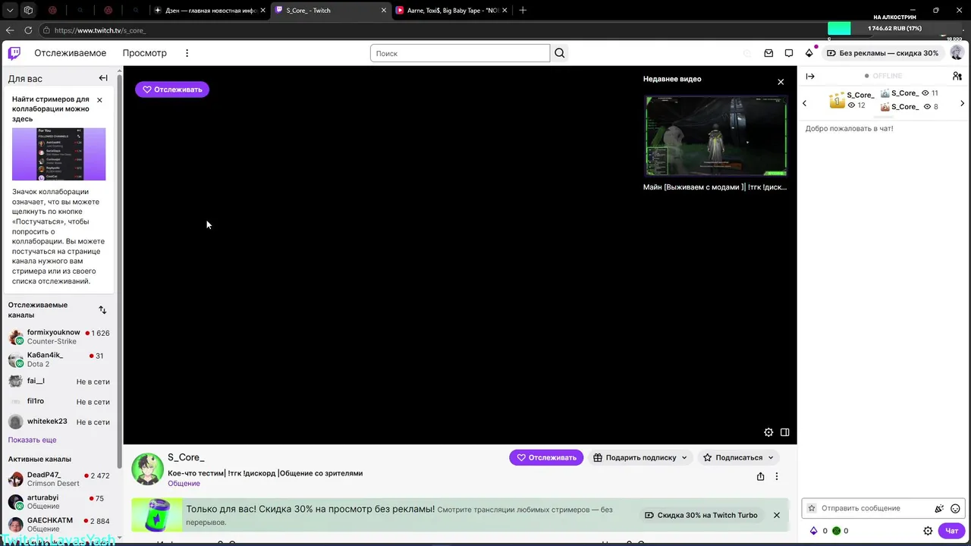Open the Twitch home logo
The width and height of the screenshot is (971, 546).
click(14, 53)
